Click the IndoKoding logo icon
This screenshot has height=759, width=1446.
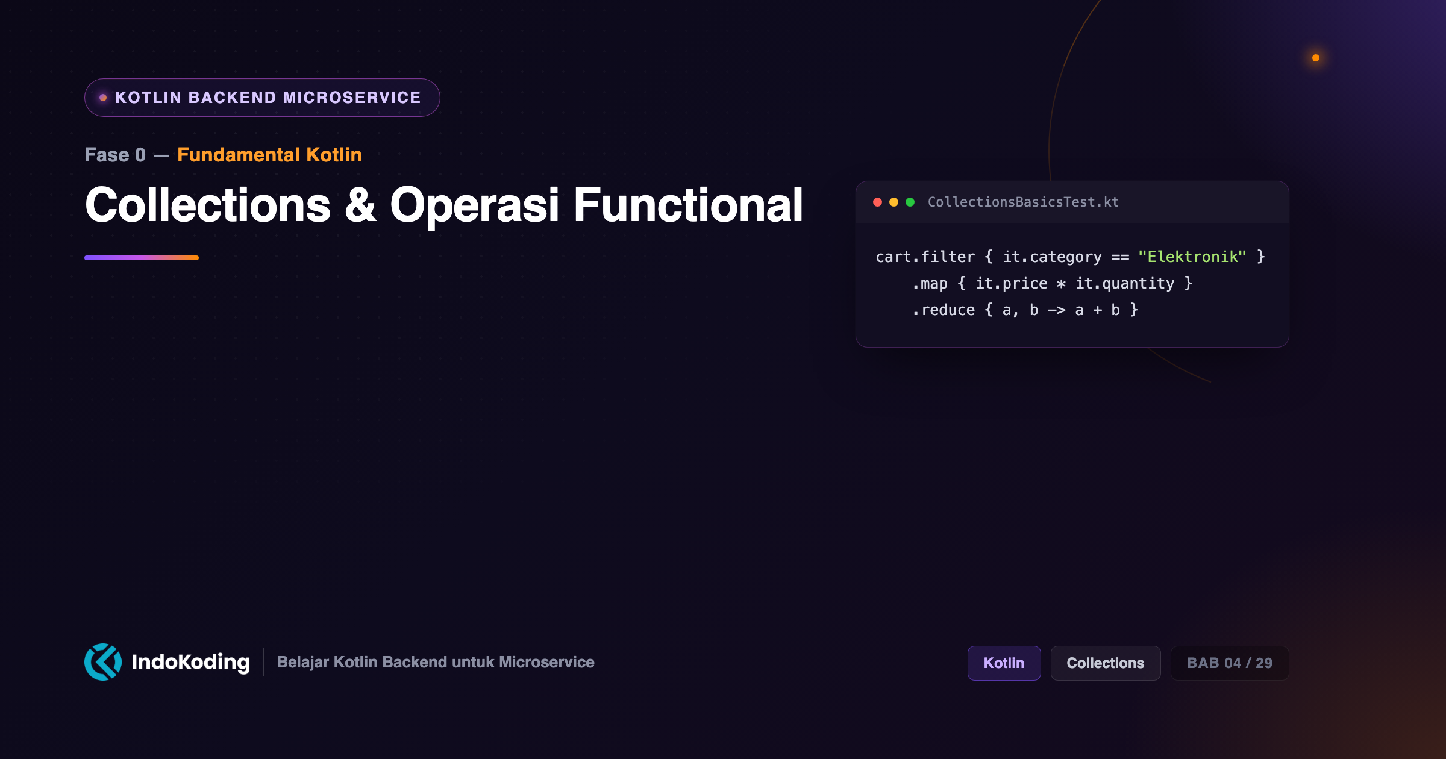click(x=103, y=662)
